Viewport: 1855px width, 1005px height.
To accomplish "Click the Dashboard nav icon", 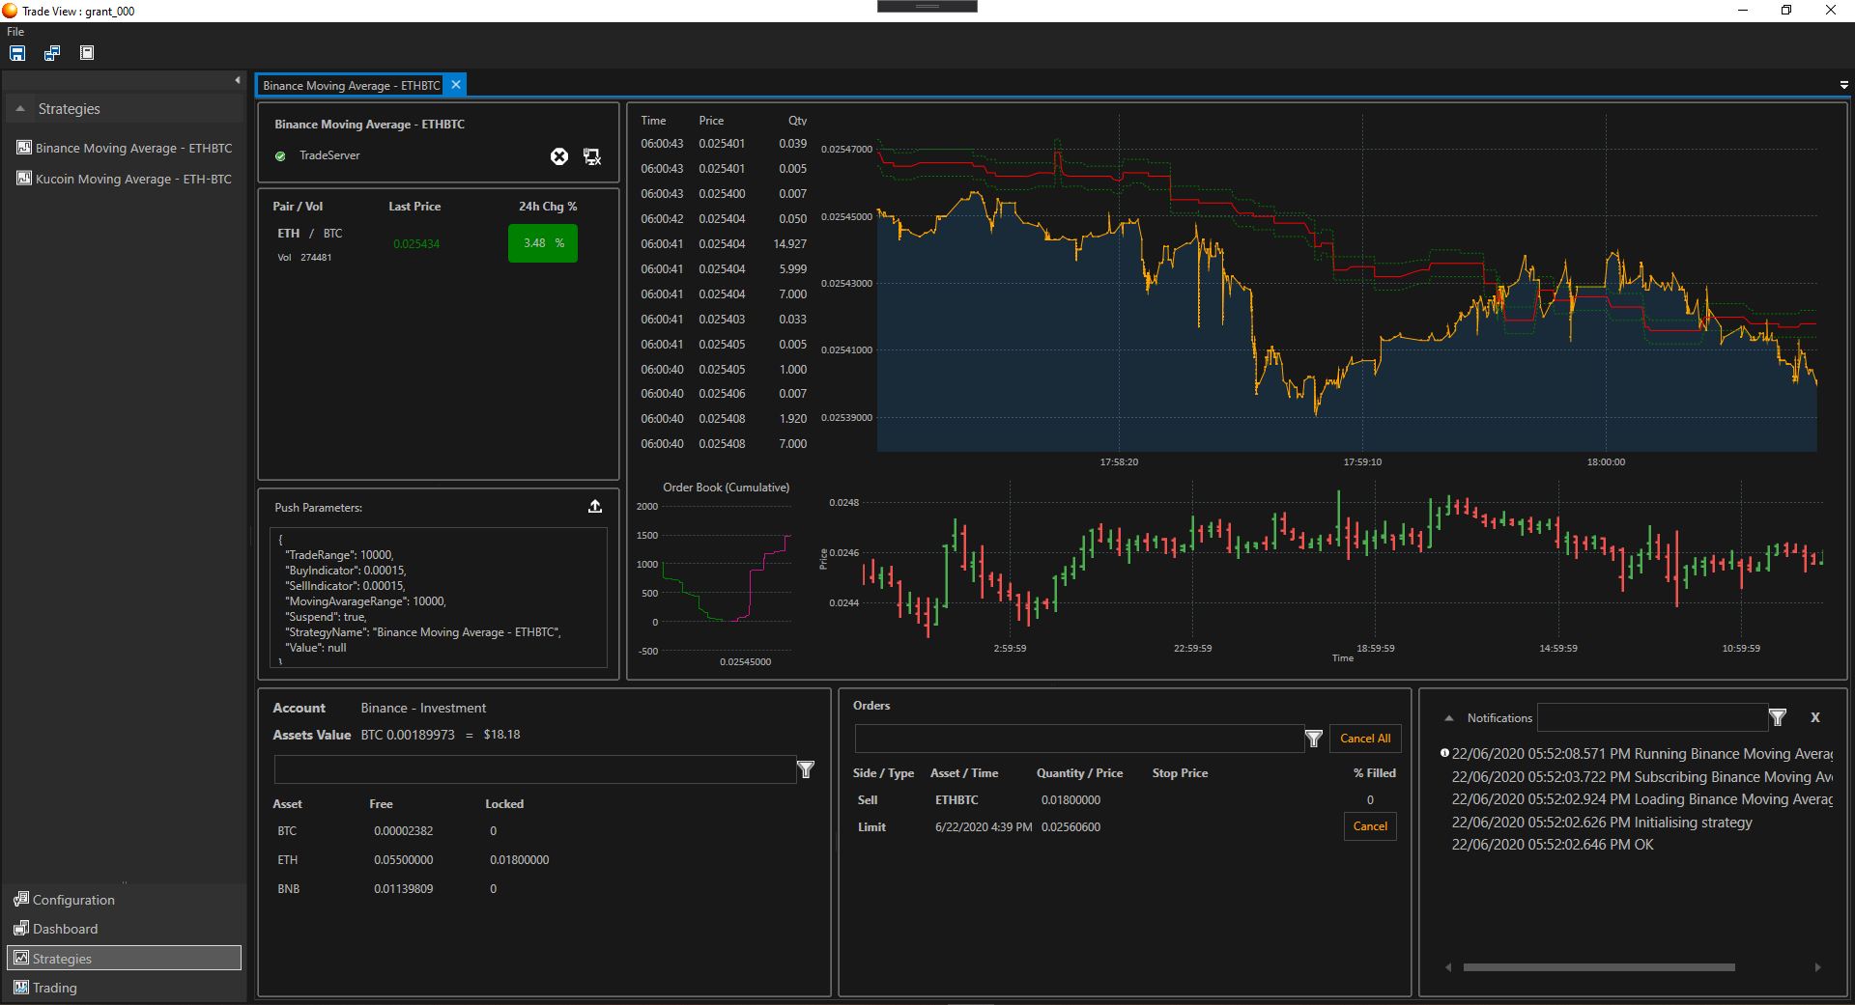I will pos(21,928).
